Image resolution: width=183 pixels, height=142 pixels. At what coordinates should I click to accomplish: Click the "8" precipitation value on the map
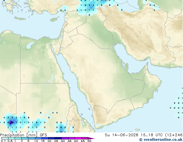click(x=61, y=127)
